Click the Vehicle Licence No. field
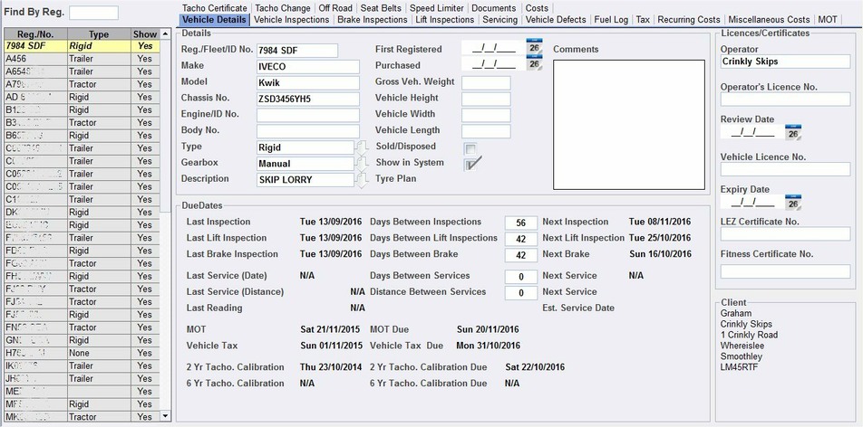Screen dimensions: 863x427 (785, 169)
